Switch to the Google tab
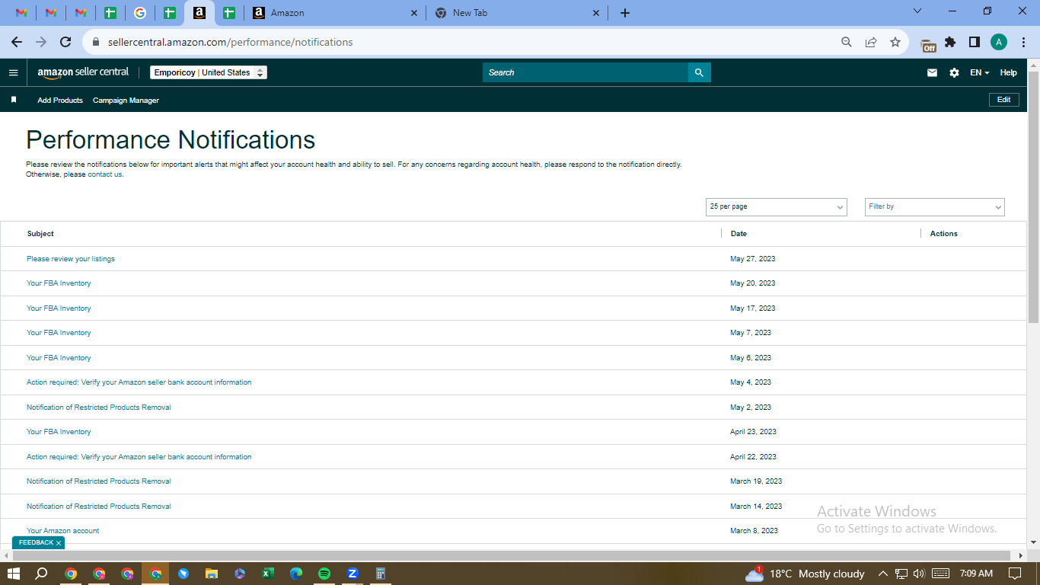The height and width of the screenshot is (585, 1040). click(139, 13)
